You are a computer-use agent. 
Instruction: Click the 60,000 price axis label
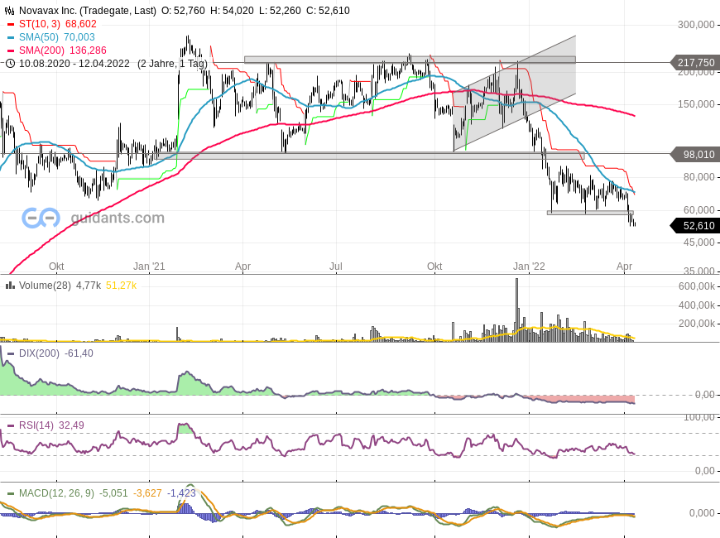tap(698, 210)
